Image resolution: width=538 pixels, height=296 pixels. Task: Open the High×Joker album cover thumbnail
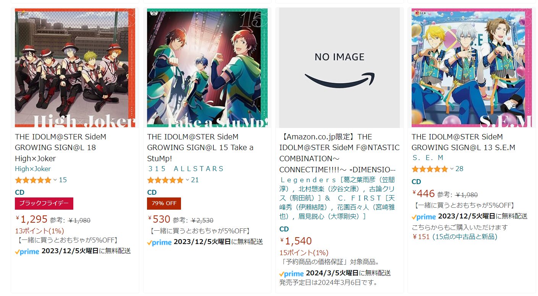[75, 68]
